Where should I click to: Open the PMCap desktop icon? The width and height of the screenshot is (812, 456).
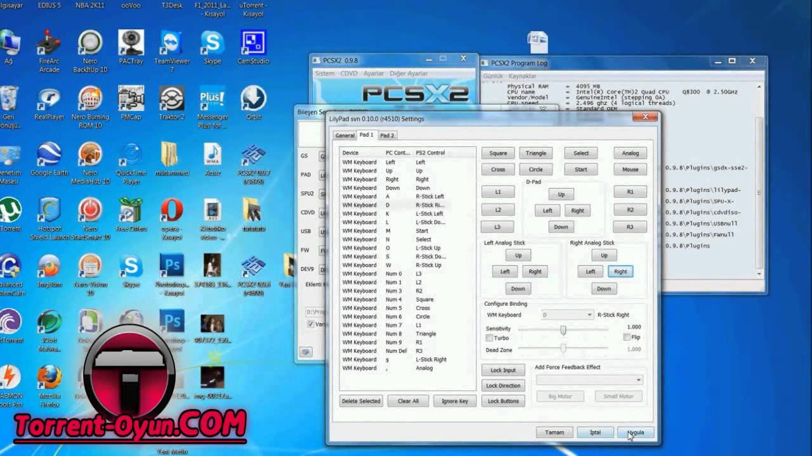pos(131,103)
